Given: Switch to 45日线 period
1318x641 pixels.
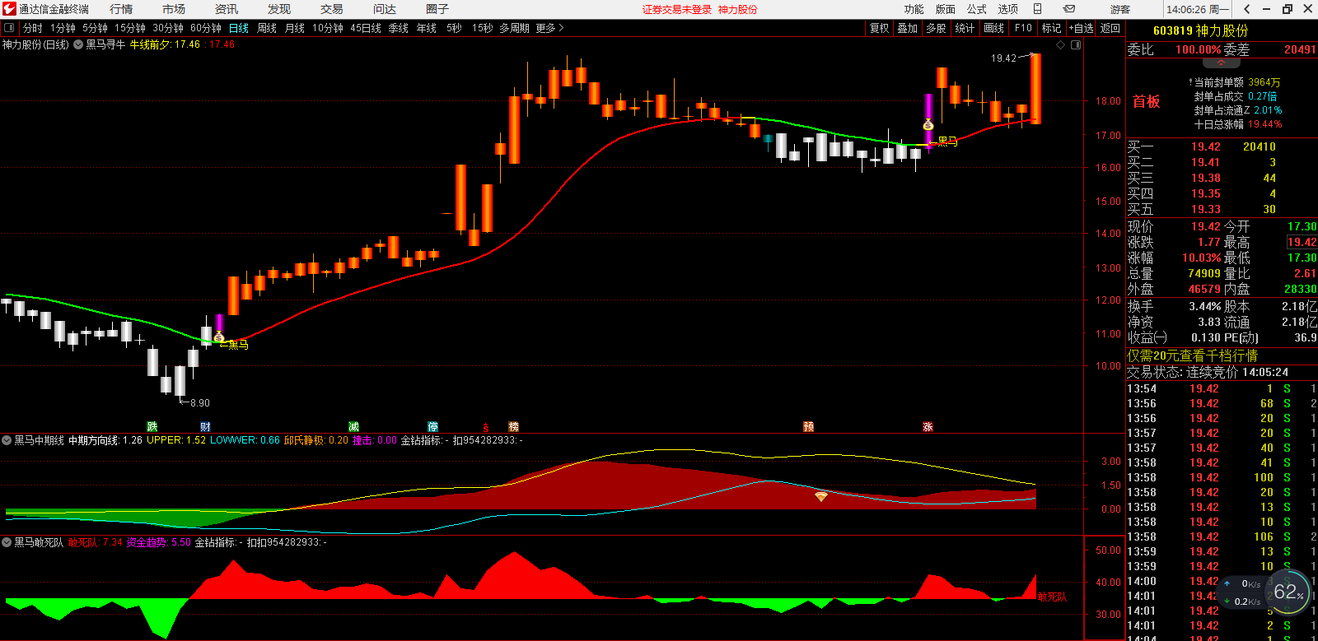Looking at the screenshot, I should click(366, 28).
